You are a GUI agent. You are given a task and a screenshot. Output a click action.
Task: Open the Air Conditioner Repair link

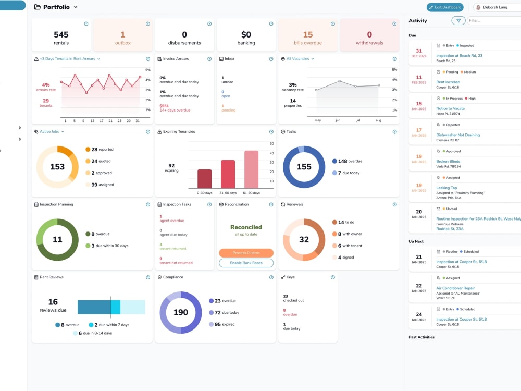tap(455, 288)
